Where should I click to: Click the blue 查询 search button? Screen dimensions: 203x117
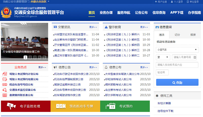177,82
